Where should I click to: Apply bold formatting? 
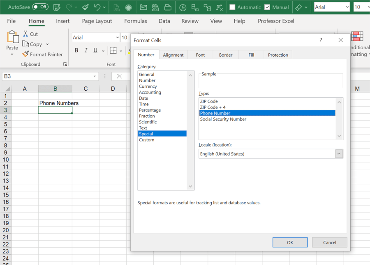pyautogui.click(x=76, y=50)
